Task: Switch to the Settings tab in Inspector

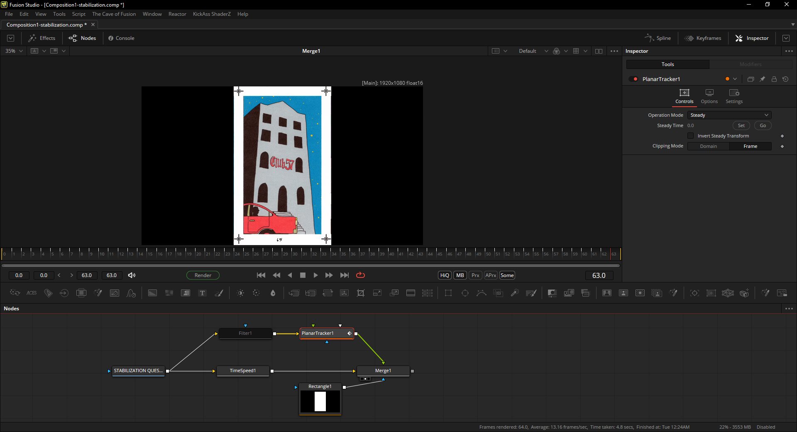Action: (734, 96)
